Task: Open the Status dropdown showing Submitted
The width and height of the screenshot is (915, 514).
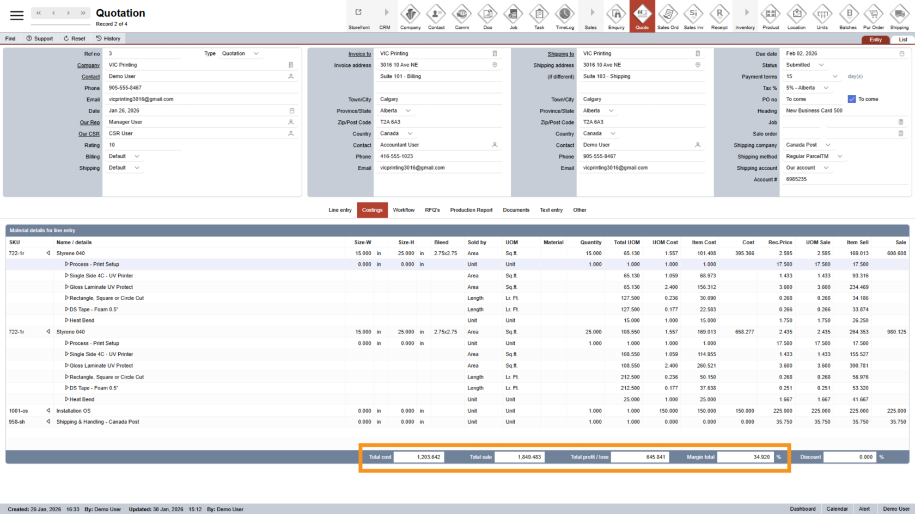Action: click(x=821, y=65)
